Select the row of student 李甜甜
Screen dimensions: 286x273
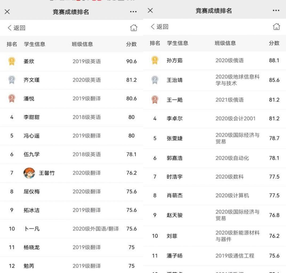[x=67, y=117]
